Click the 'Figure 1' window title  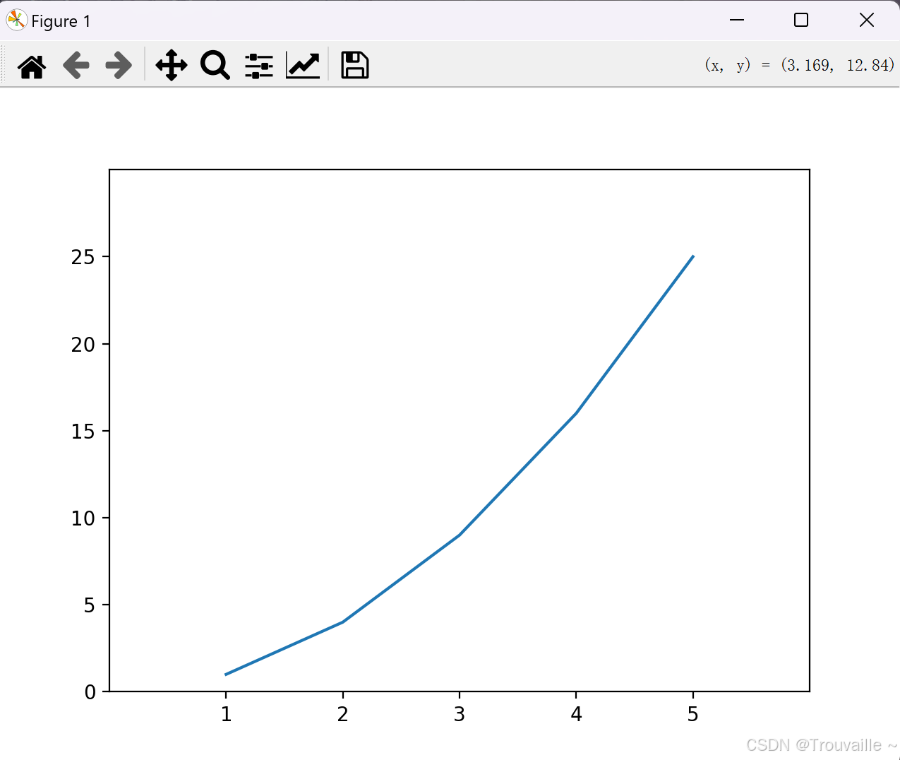(x=61, y=21)
